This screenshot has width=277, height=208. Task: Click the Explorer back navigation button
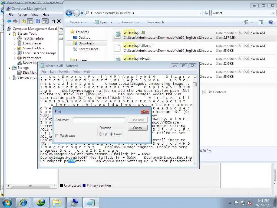pyautogui.click(x=69, y=13)
